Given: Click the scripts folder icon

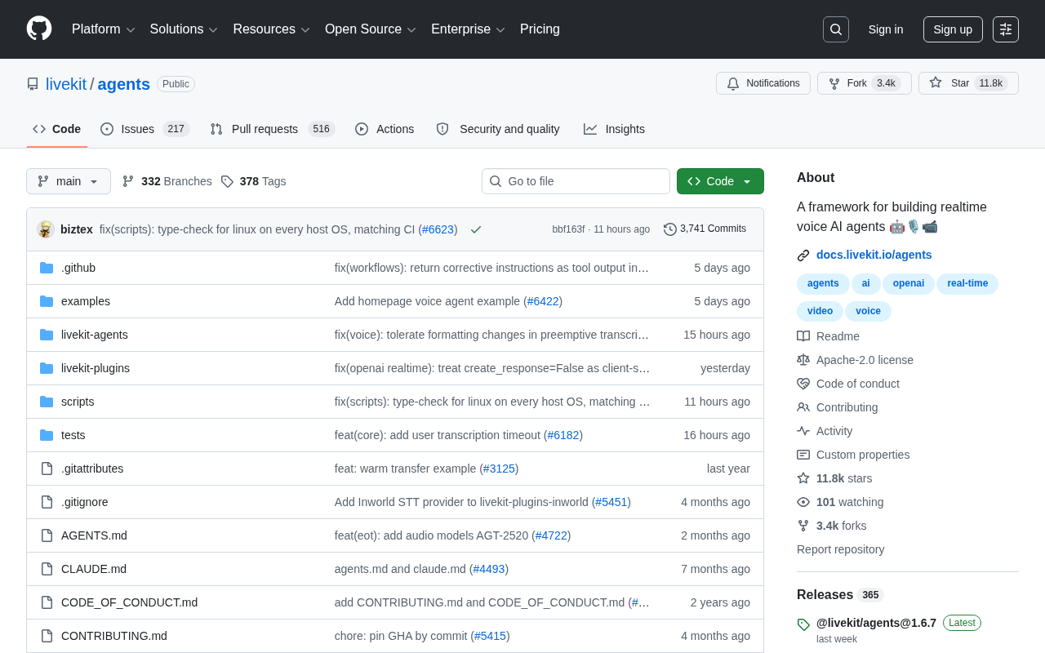Looking at the screenshot, I should pos(47,402).
